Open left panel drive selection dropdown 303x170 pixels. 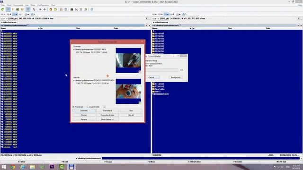(x=4, y=18)
